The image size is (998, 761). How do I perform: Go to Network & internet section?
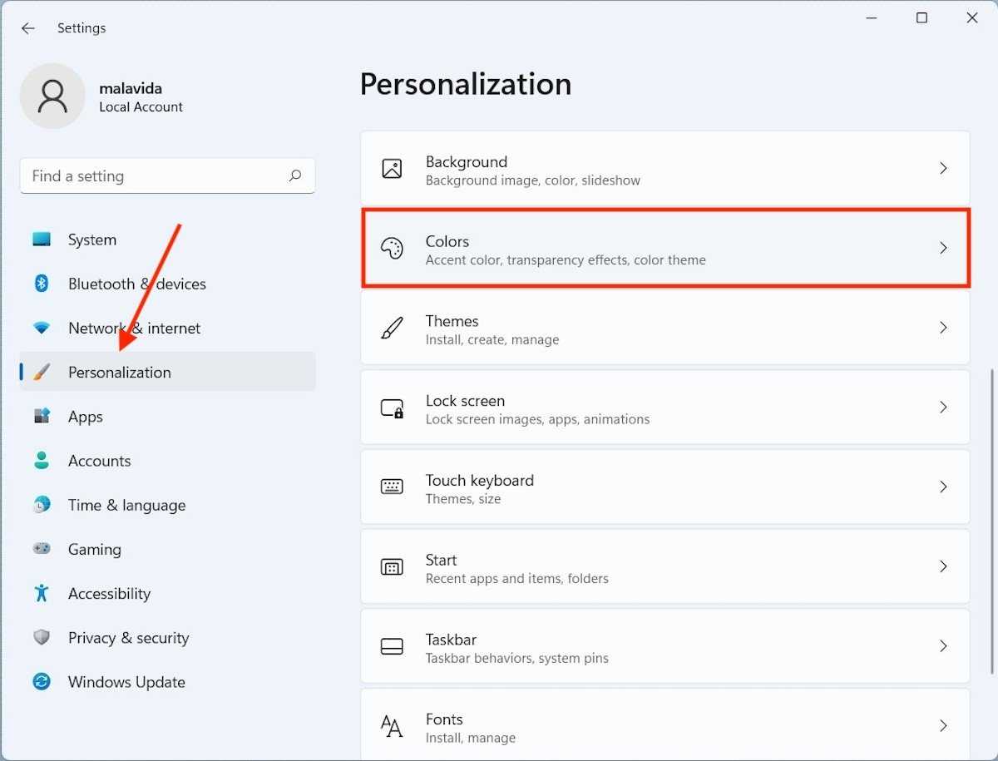coord(134,328)
